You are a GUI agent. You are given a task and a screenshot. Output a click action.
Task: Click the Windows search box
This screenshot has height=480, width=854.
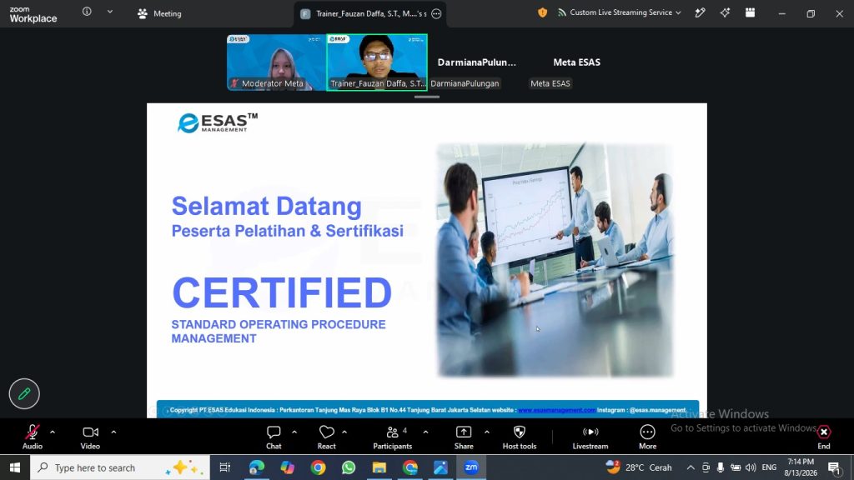point(120,467)
